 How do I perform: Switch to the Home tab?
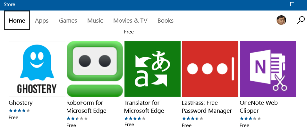17,20
